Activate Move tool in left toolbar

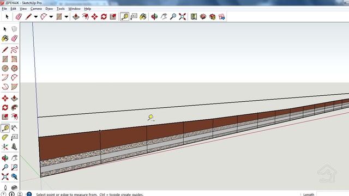click(5, 98)
